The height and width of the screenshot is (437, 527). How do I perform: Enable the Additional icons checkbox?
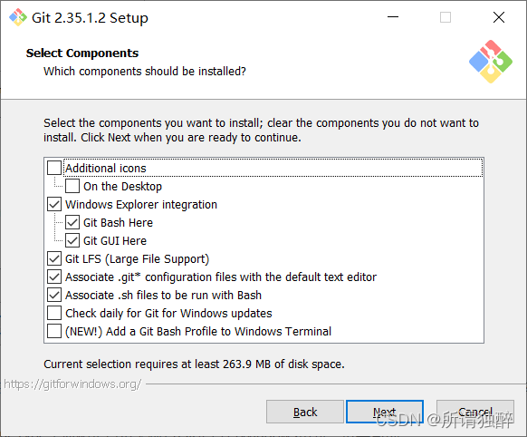[54, 168]
